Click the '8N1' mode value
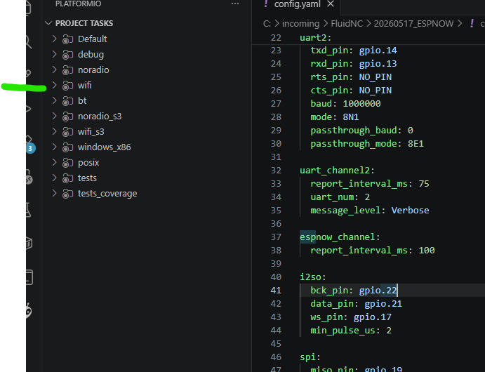 coord(351,117)
